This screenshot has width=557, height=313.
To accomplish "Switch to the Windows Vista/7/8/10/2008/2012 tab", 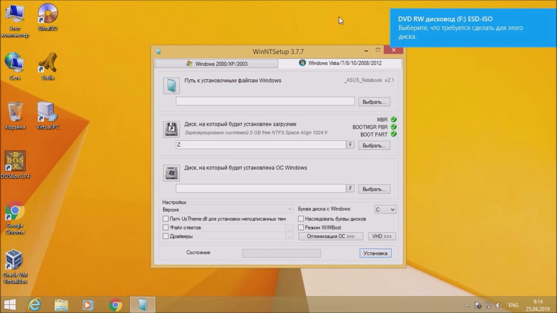I will pos(340,63).
